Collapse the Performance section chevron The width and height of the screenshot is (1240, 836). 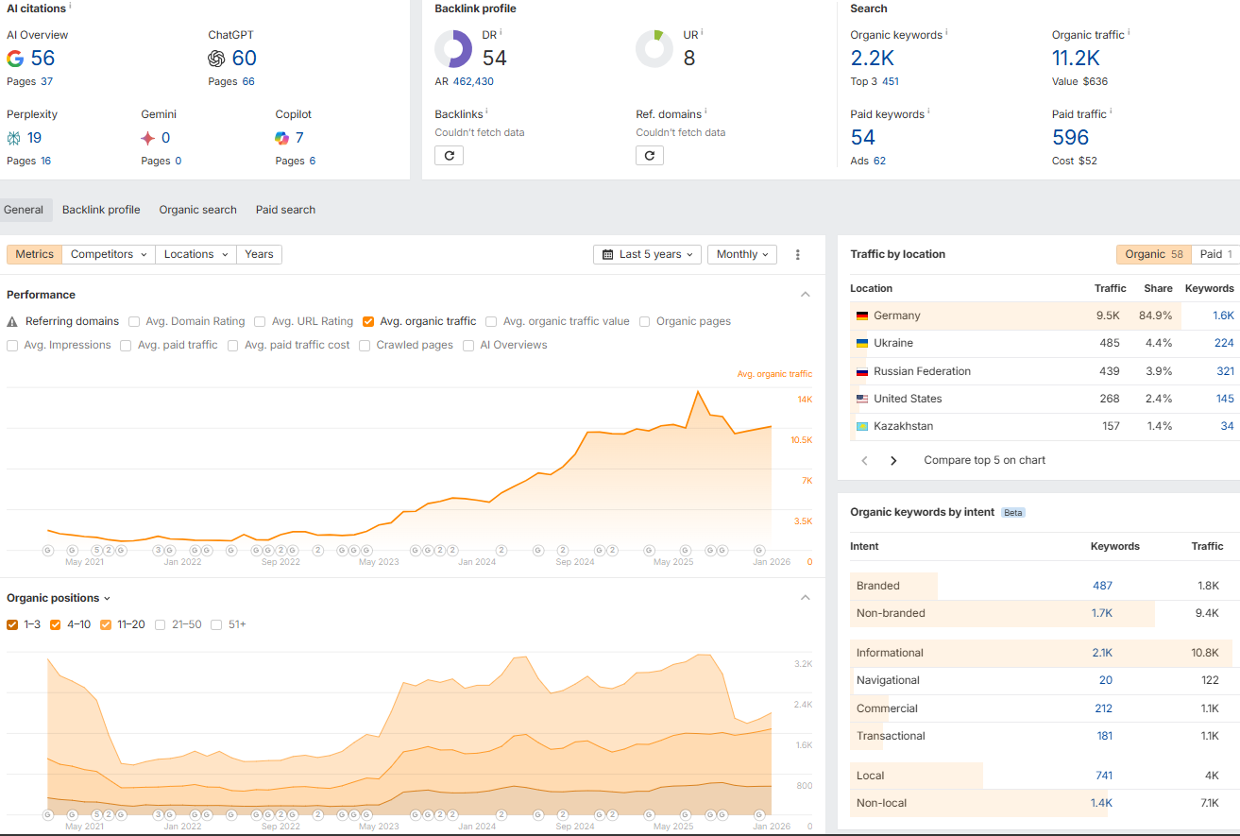(806, 295)
